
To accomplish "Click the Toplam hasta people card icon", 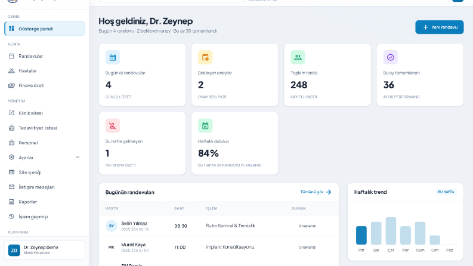I will [298, 57].
